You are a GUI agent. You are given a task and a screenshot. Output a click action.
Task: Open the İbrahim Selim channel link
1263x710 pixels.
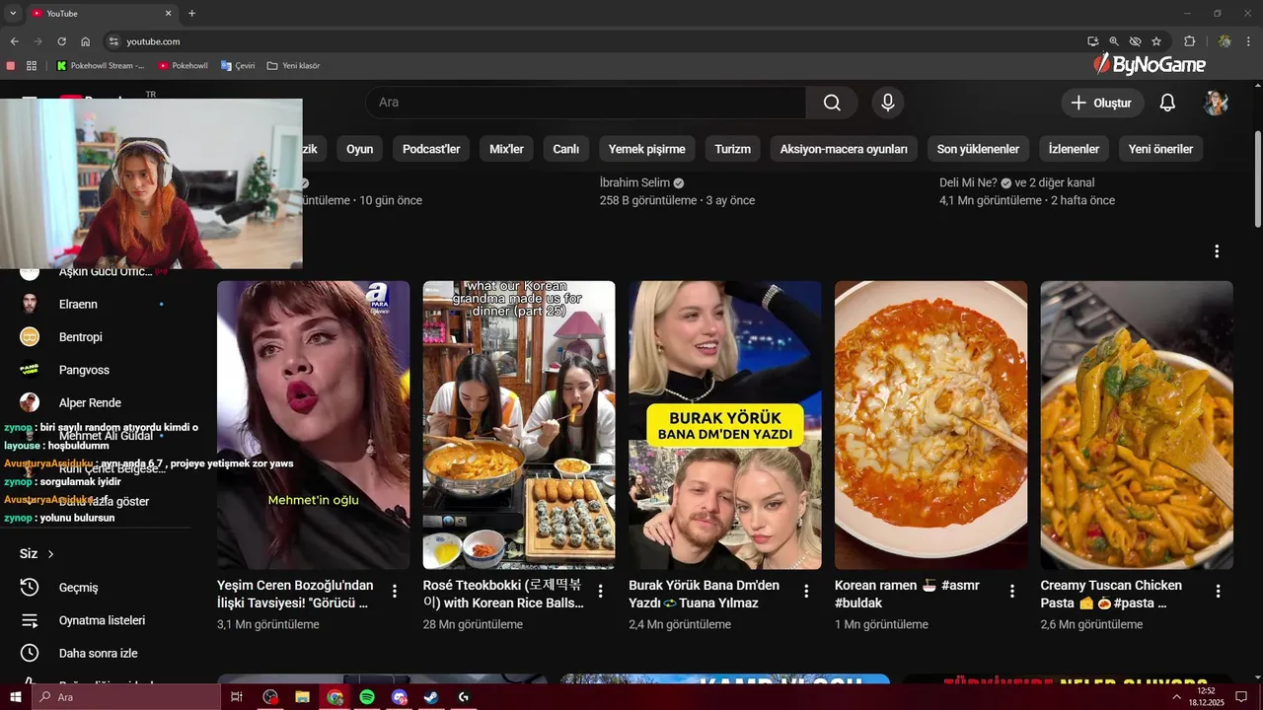point(634,182)
